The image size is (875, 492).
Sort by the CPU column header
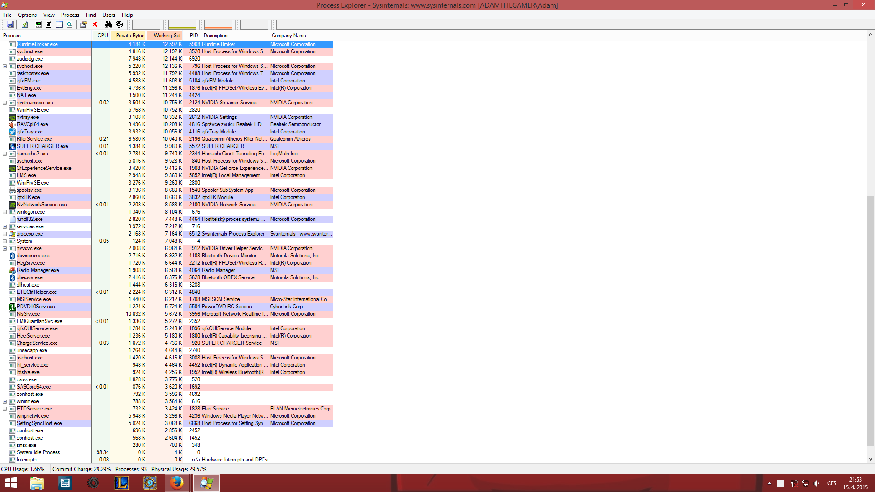pos(101,36)
